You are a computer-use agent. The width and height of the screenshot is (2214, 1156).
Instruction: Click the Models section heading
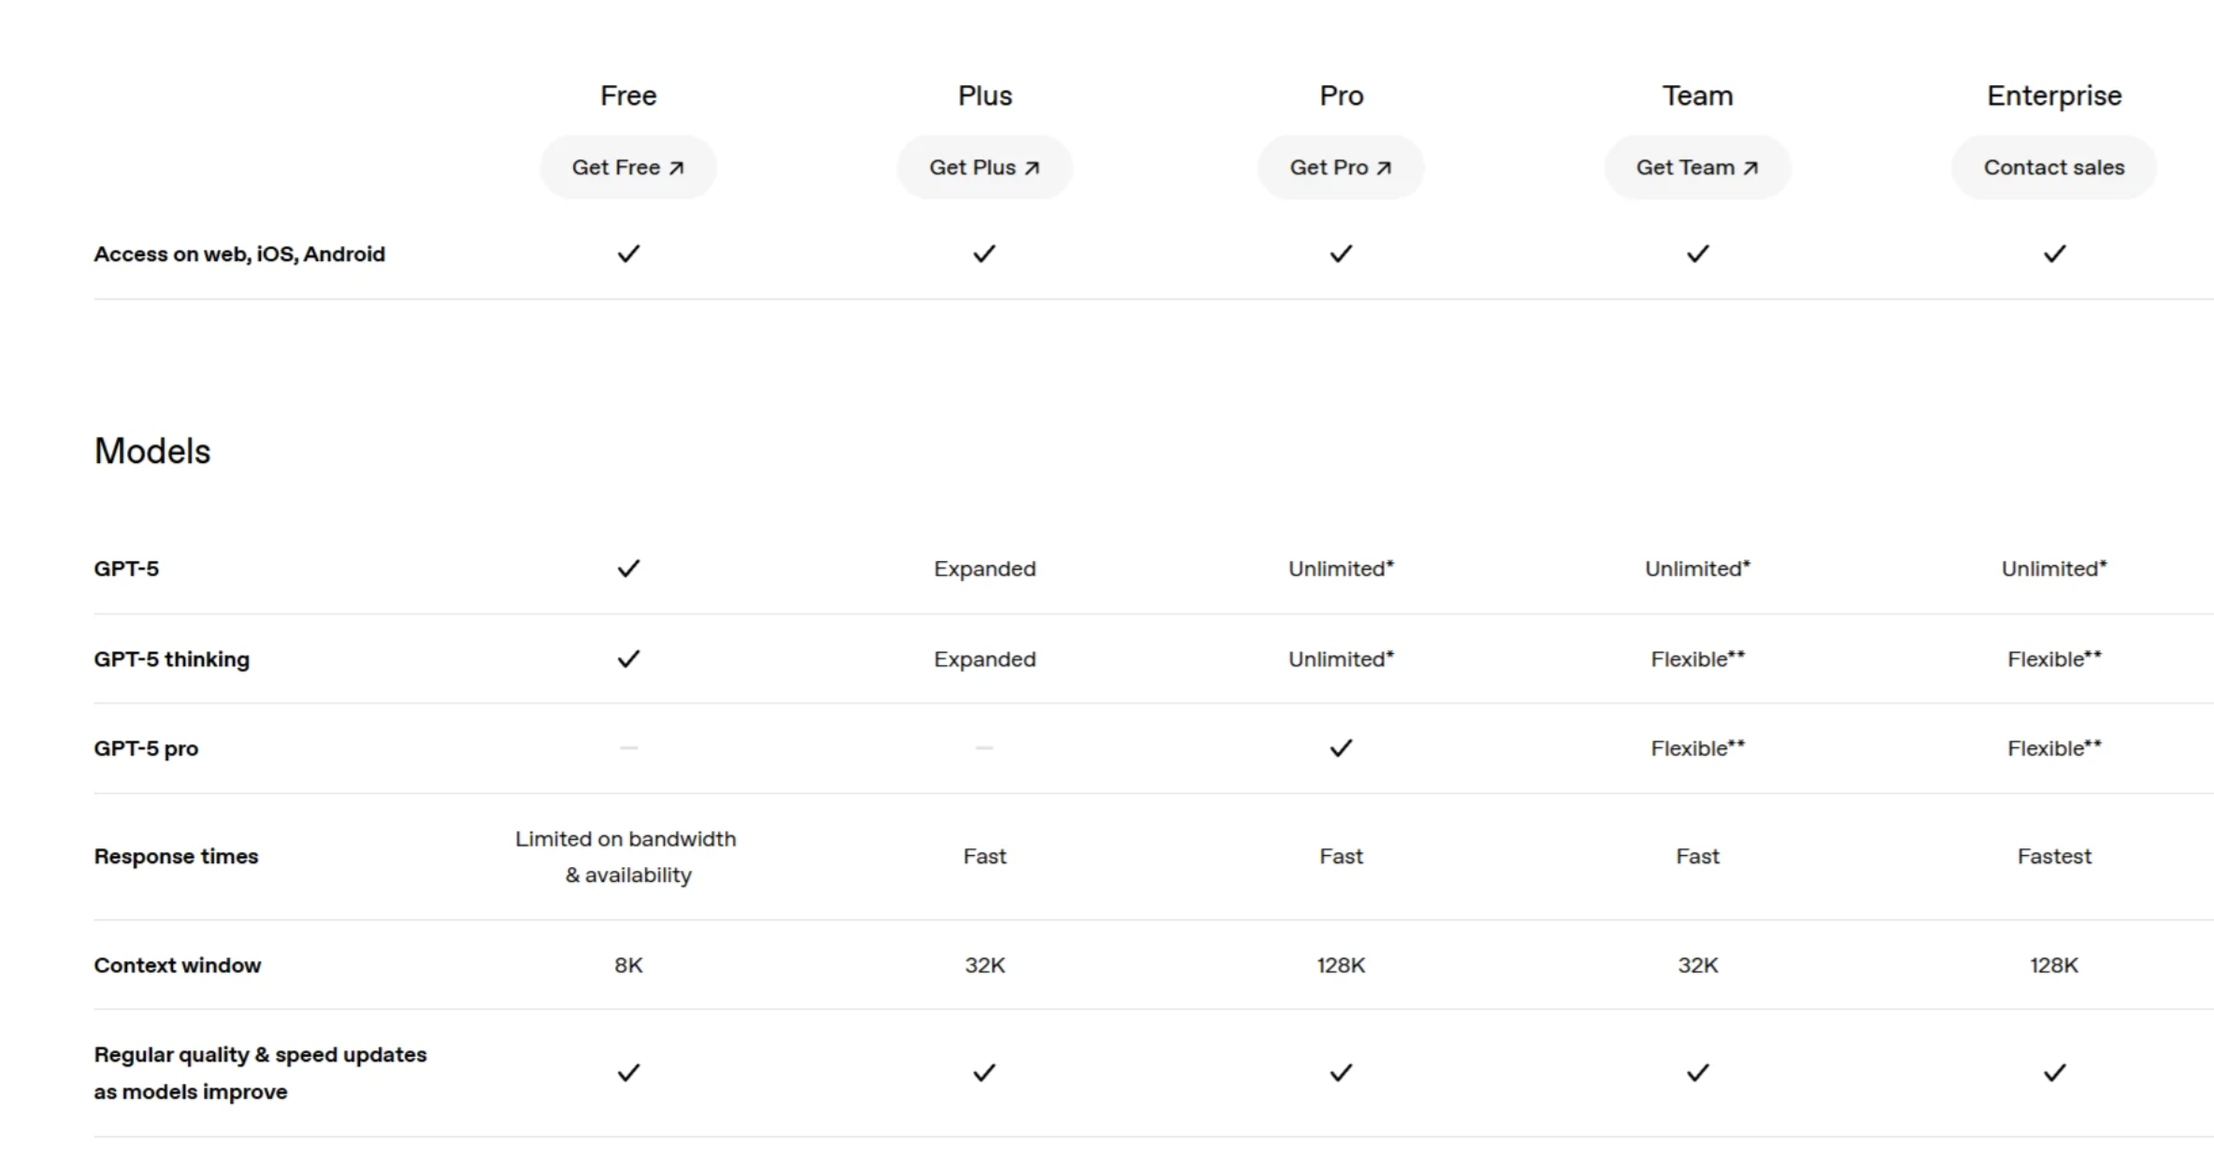pyautogui.click(x=152, y=451)
